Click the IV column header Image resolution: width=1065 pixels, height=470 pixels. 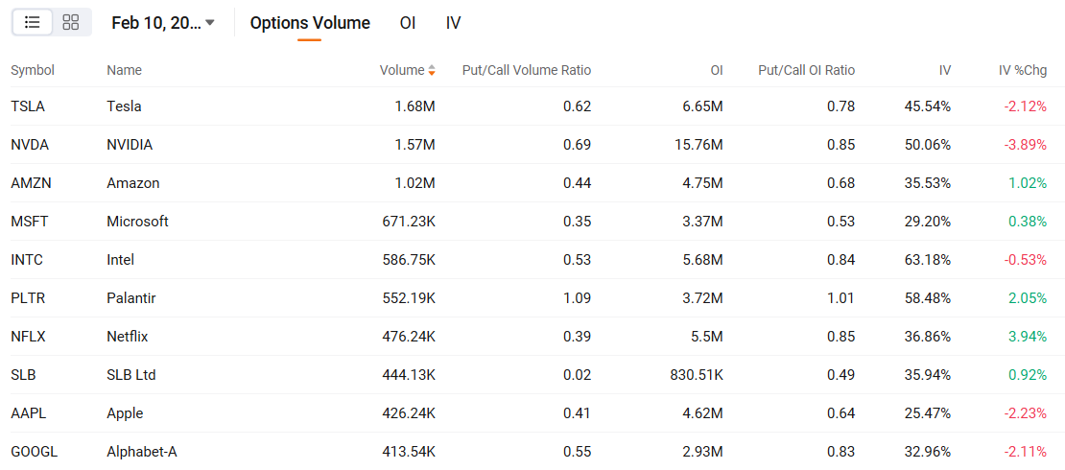tap(945, 70)
